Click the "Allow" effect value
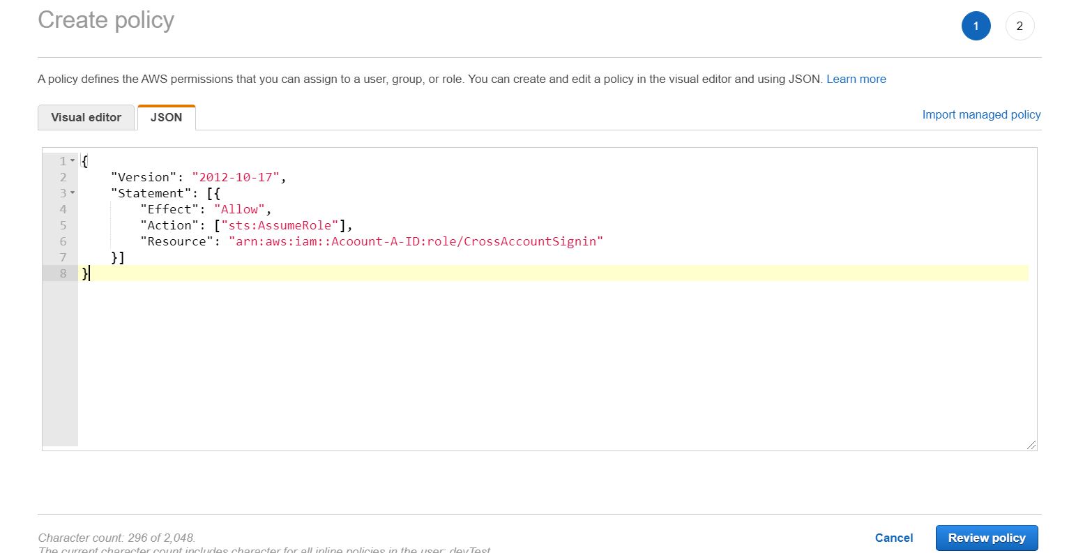 pyautogui.click(x=240, y=209)
